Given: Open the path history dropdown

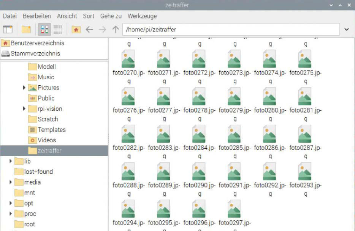Looking at the screenshot, I should (x=346, y=30).
